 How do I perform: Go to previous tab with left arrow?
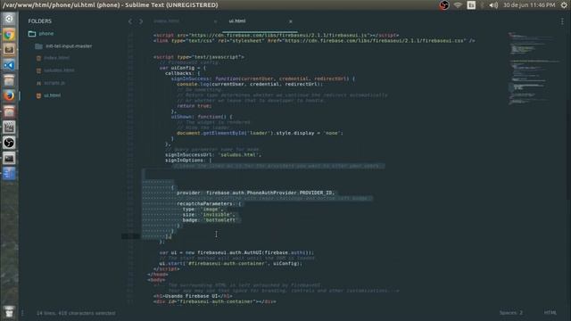point(130,21)
